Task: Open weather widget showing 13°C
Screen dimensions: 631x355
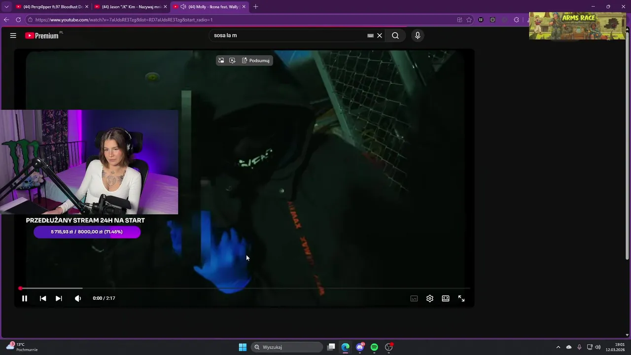Action: coord(22,347)
